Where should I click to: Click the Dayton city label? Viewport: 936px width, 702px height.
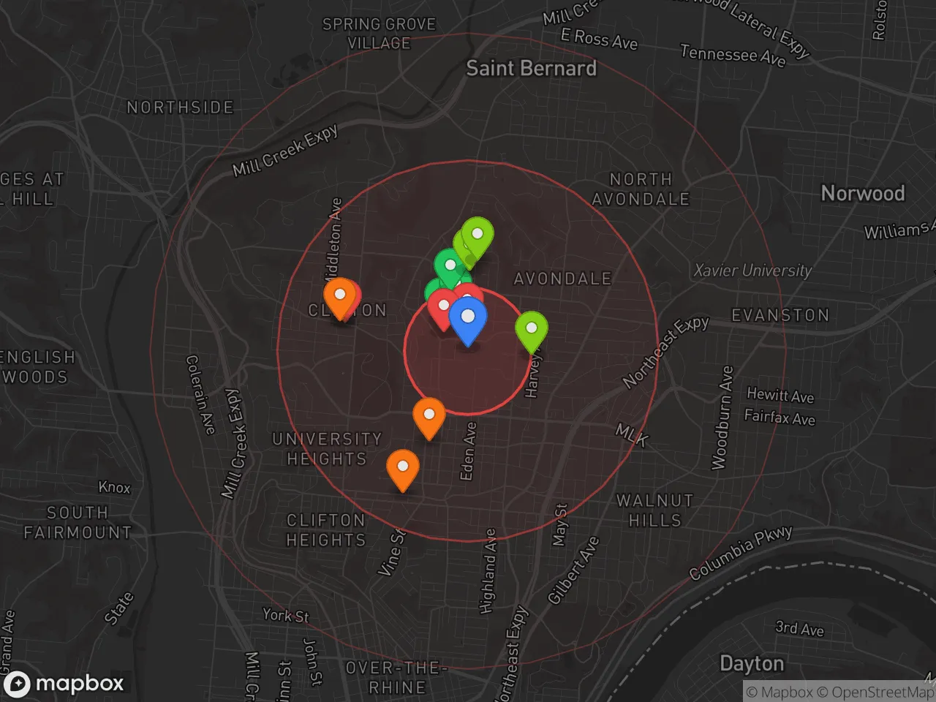pos(752,664)
